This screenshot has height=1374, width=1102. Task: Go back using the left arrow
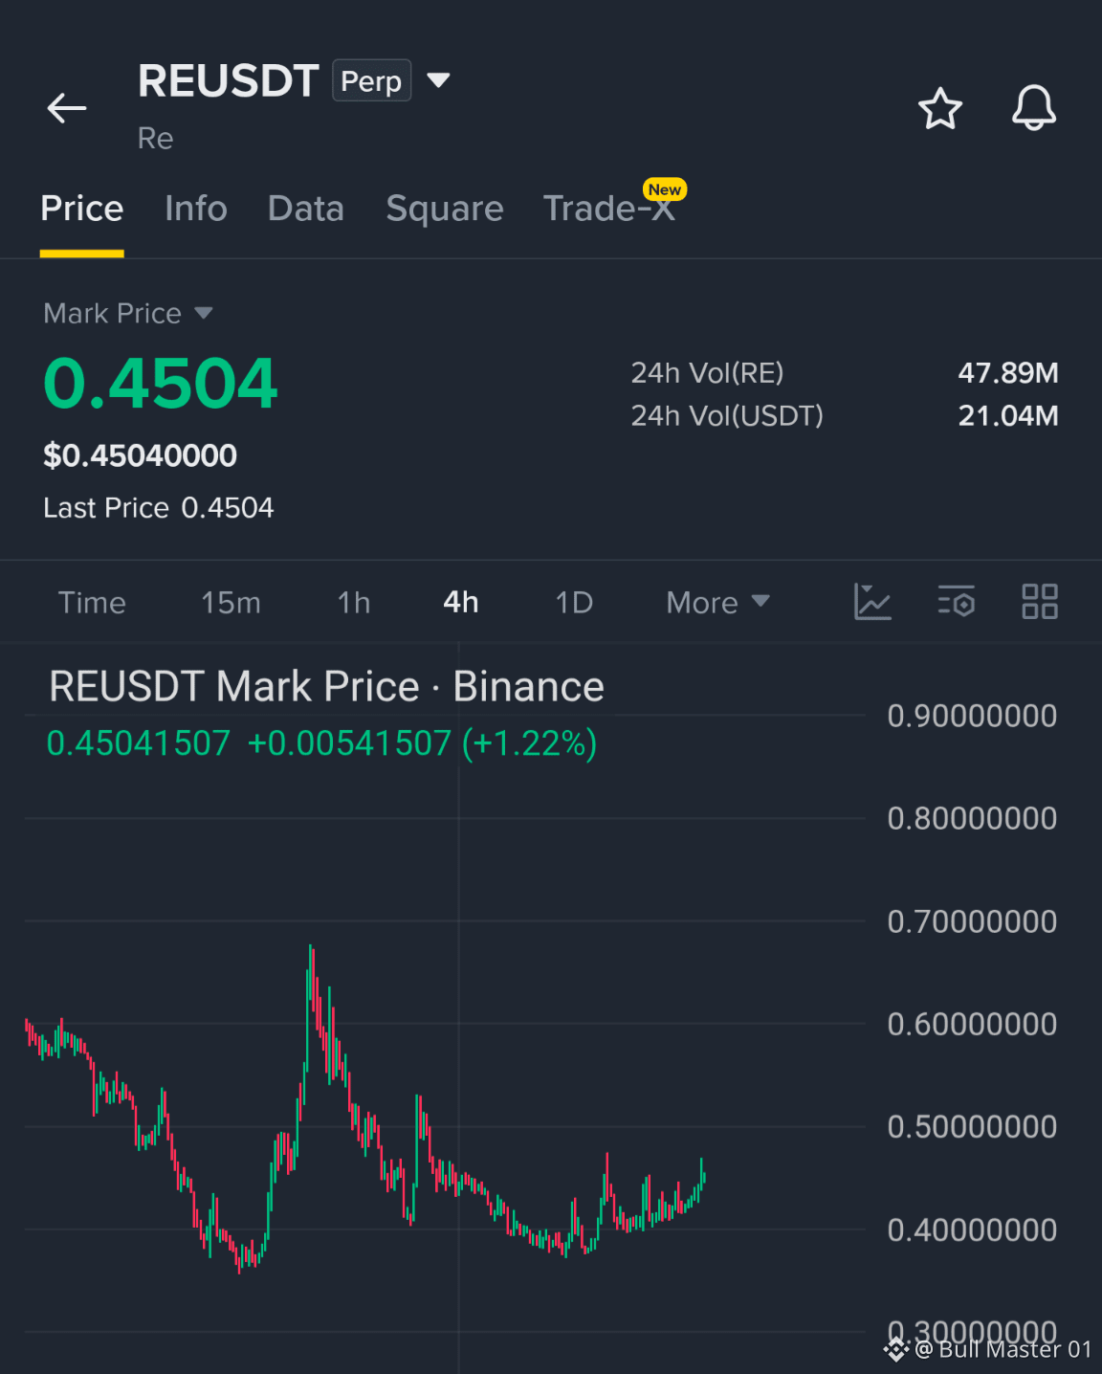click(x=67, y=108)
